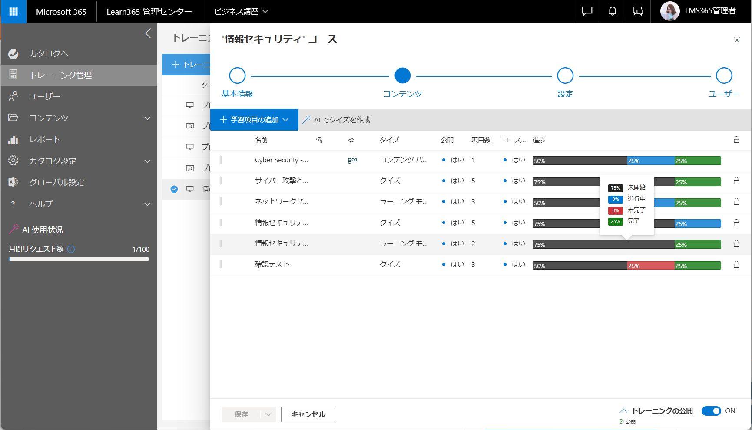Go to the コンテンツ step circle

(402, 75)
